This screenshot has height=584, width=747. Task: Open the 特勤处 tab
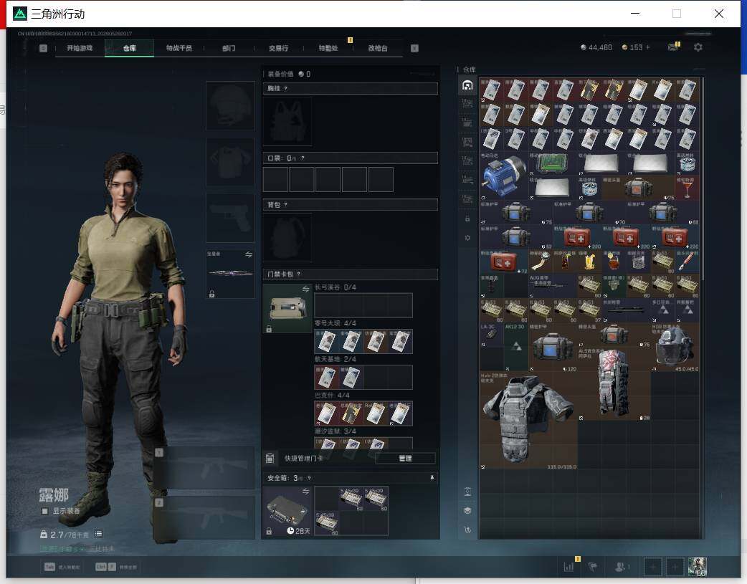tap(328, 48)
